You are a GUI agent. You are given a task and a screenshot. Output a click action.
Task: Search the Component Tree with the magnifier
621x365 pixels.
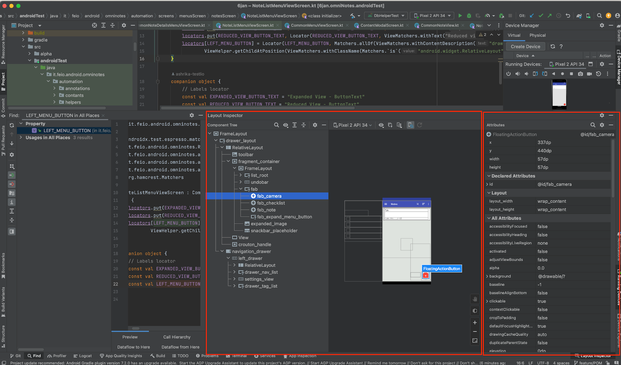pos(276,125)
